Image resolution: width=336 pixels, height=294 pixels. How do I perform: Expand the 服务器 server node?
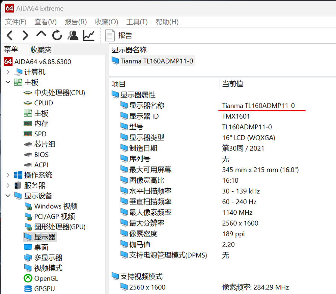[8, 185]
